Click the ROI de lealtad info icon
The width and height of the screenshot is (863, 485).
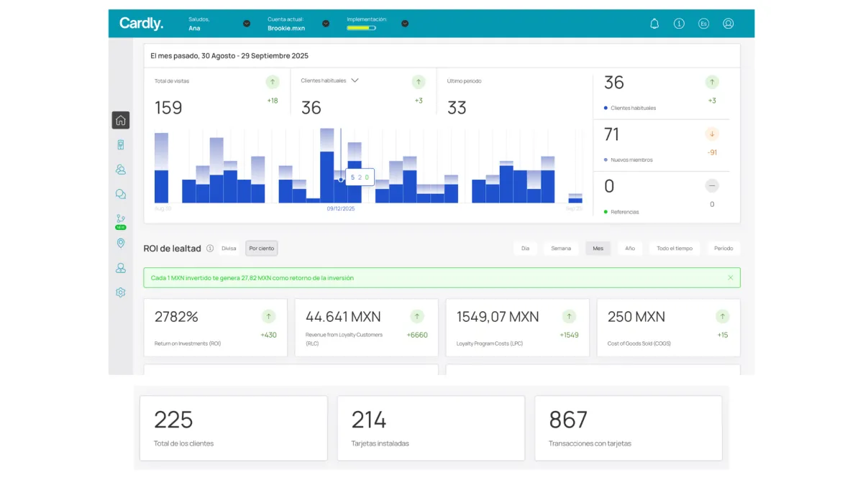coord(210,249)
